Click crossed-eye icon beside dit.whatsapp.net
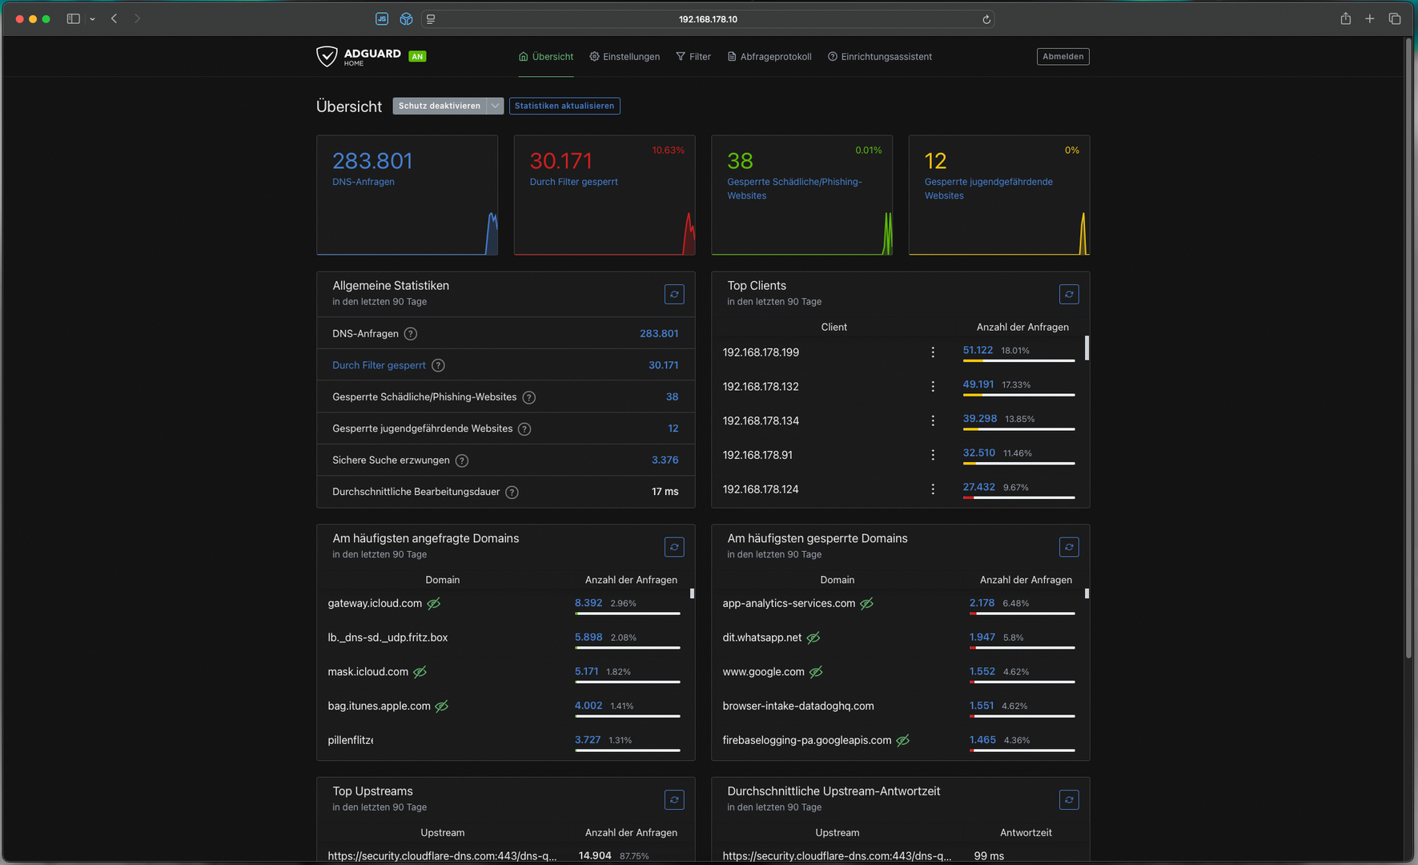This screenshot has width=1418, height=865. click(x=813, y=638)
